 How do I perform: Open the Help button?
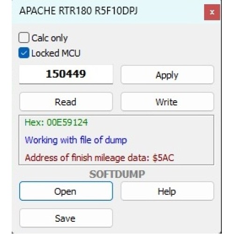[x=167, y=191]
